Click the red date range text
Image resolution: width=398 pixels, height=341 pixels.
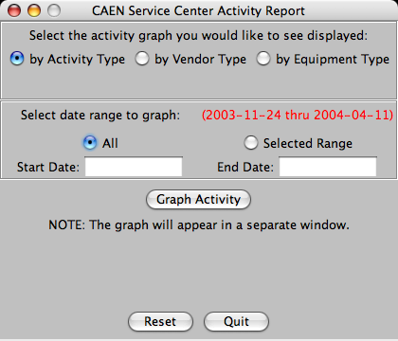pyautogui.click(x=298, y=115)
